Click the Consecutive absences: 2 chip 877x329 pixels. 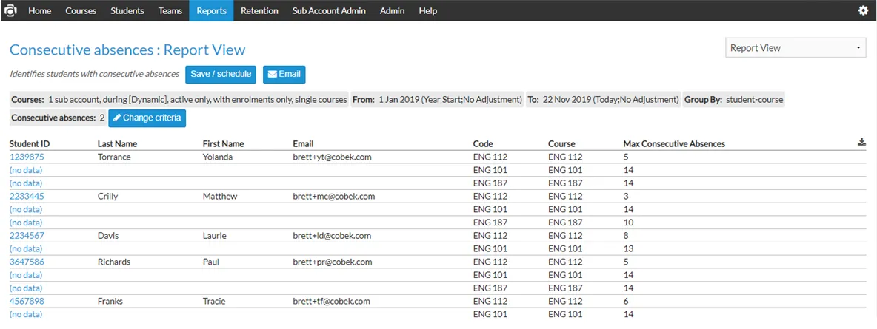pyautogui.click(x=58, y=118)
